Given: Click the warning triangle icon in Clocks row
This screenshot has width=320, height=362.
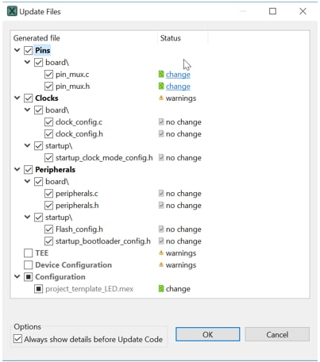Looking at the screenshot, I should [161, 98].
